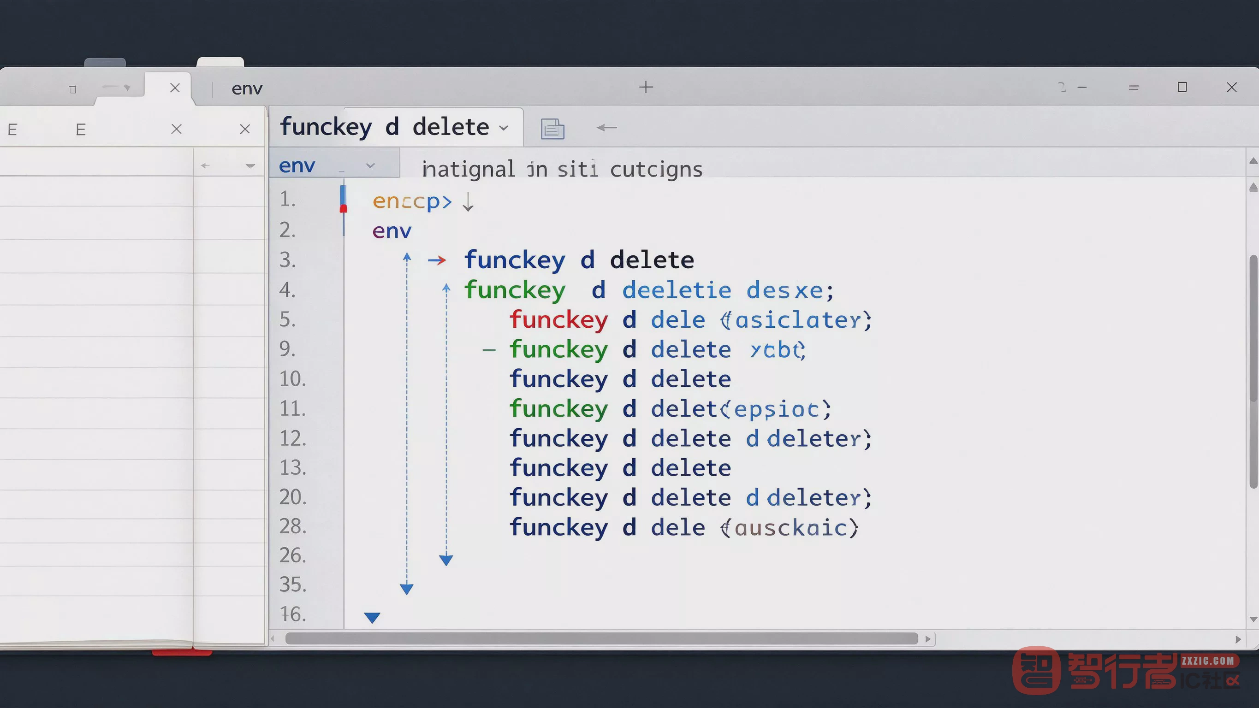This screenshot has height=708, width=1259.
Task: Close the top-left browser tab
Action: [x=175, y=88]
